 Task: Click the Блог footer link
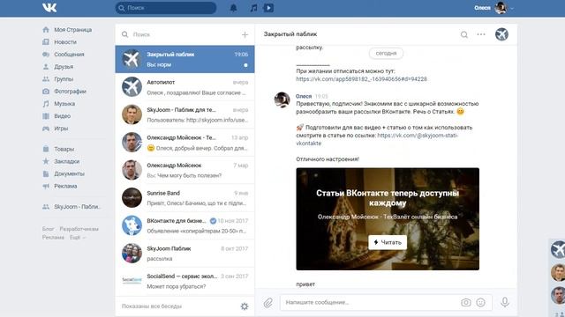pos(48,229)
